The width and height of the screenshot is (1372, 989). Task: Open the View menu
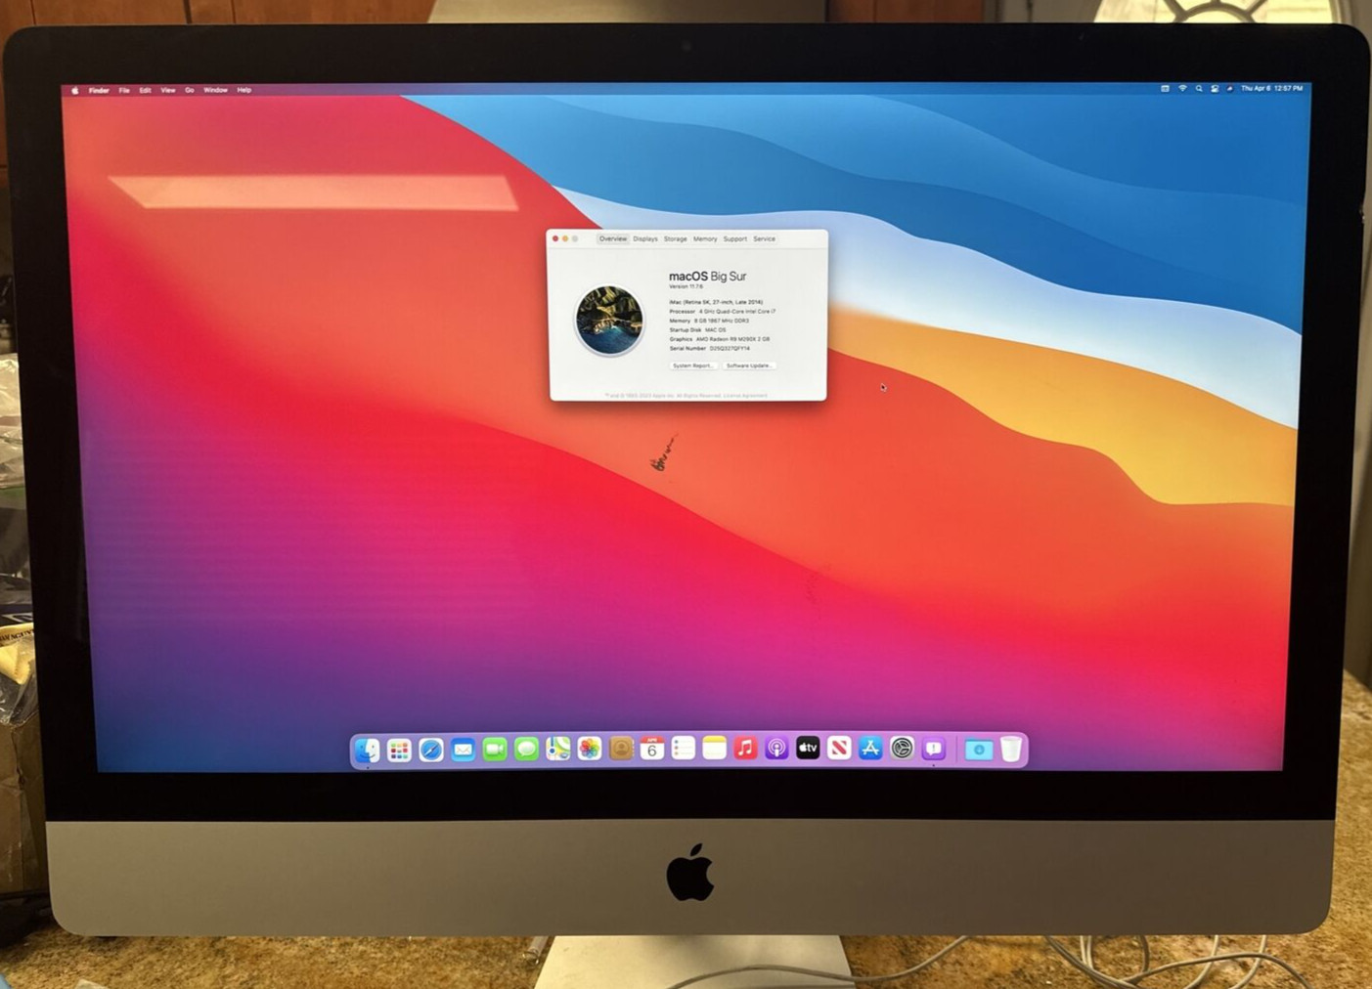click(168, 90)
